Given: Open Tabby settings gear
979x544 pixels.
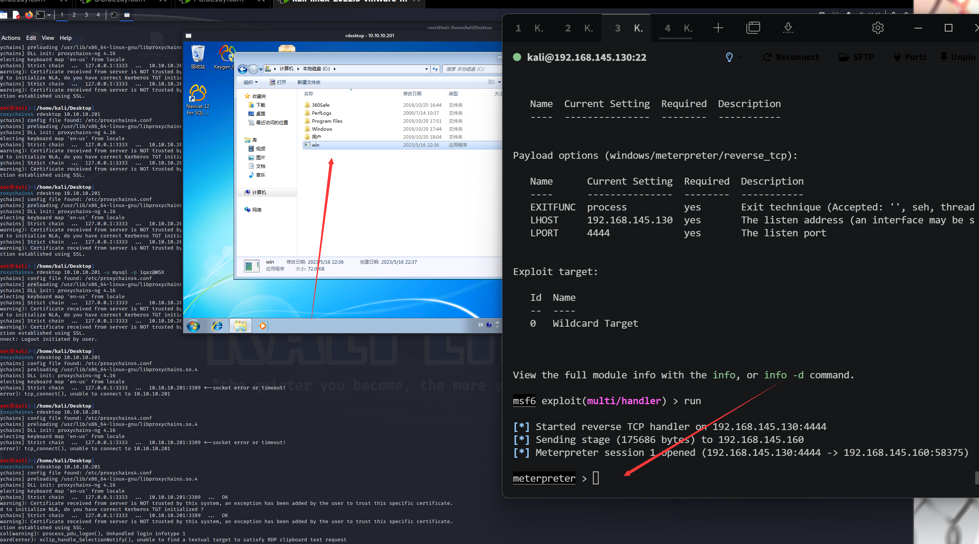Looking at the screenshot, I should click(x=878, y=28).
